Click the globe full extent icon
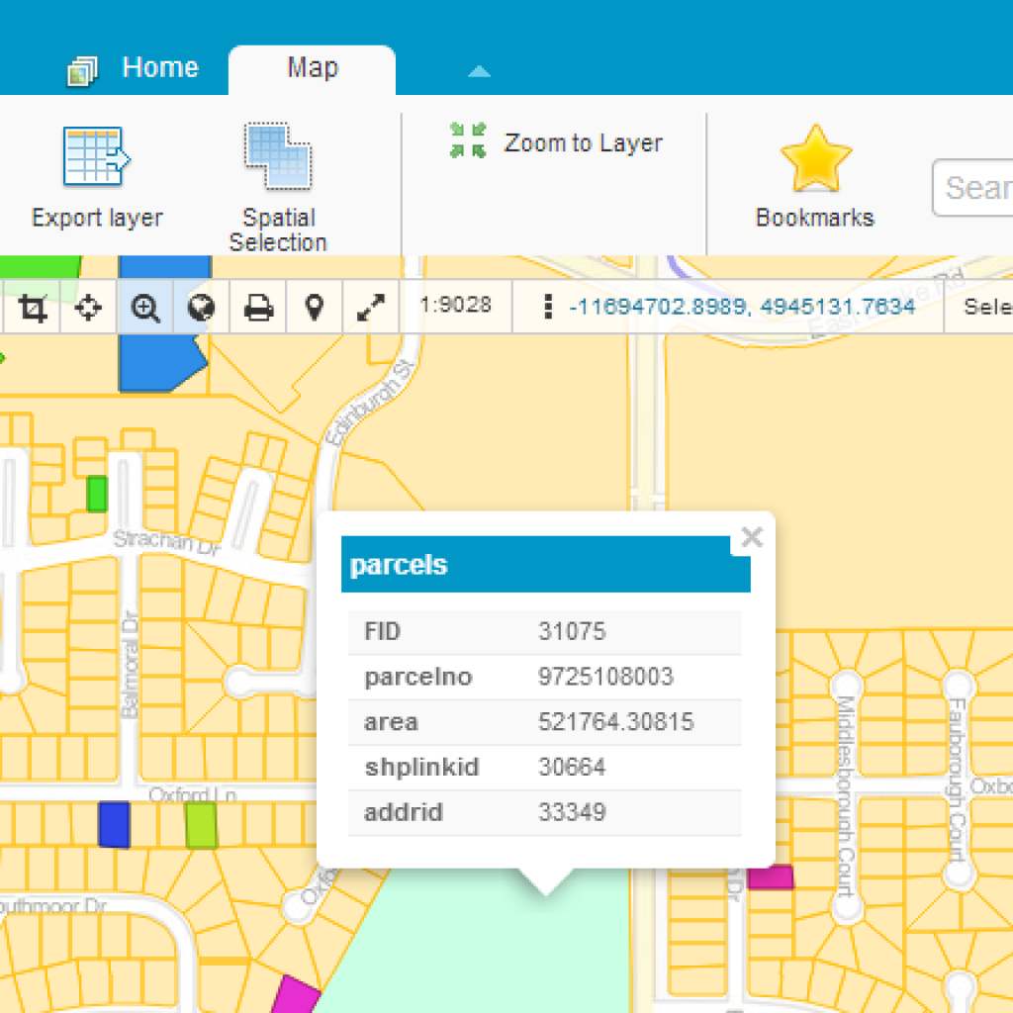This screenshot has height=1013, width=1013. tap(201, 308)
